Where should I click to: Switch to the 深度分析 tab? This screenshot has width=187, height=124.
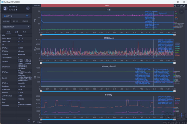pos(16,21)
